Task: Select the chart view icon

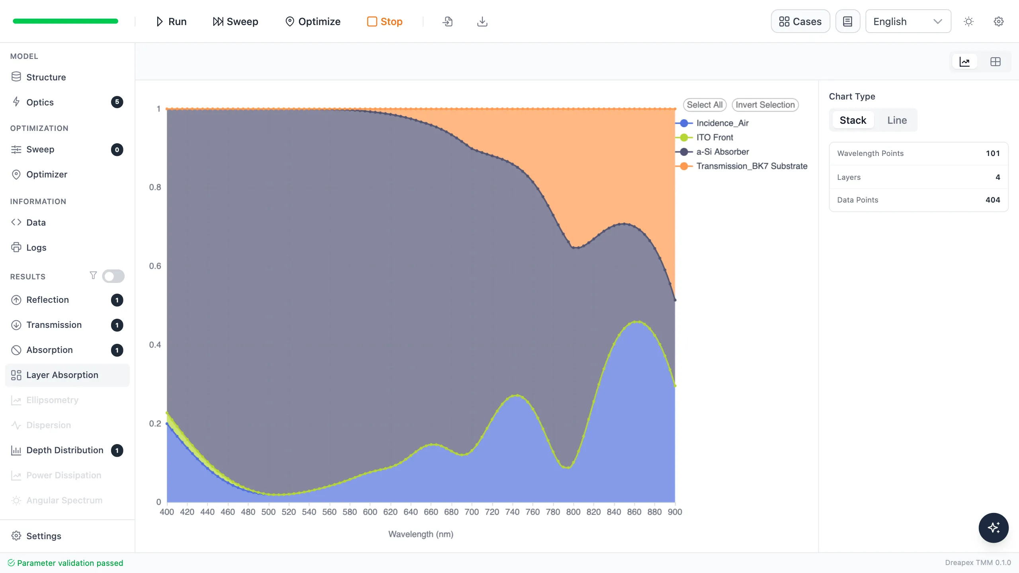Action: [x=964, y=62]
